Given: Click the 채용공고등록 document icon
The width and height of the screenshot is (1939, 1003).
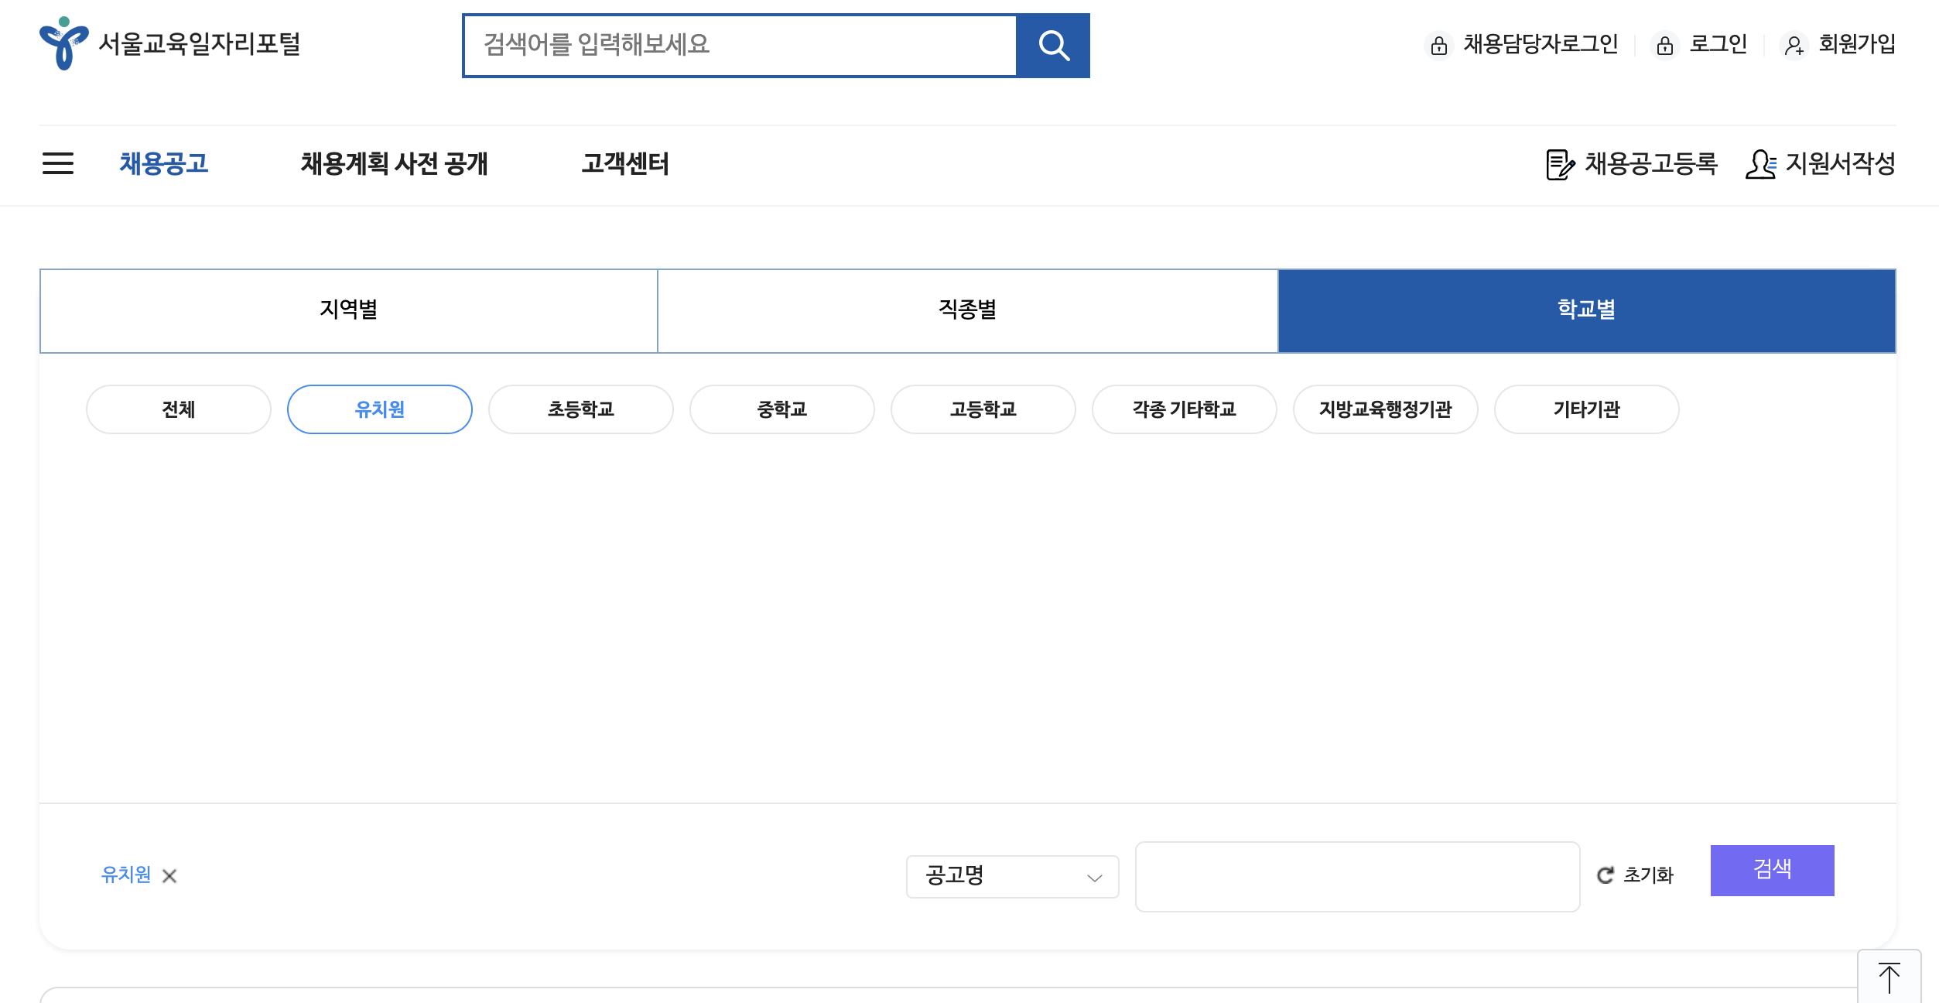Looking at the screenshot, I should pos(1559,164).
